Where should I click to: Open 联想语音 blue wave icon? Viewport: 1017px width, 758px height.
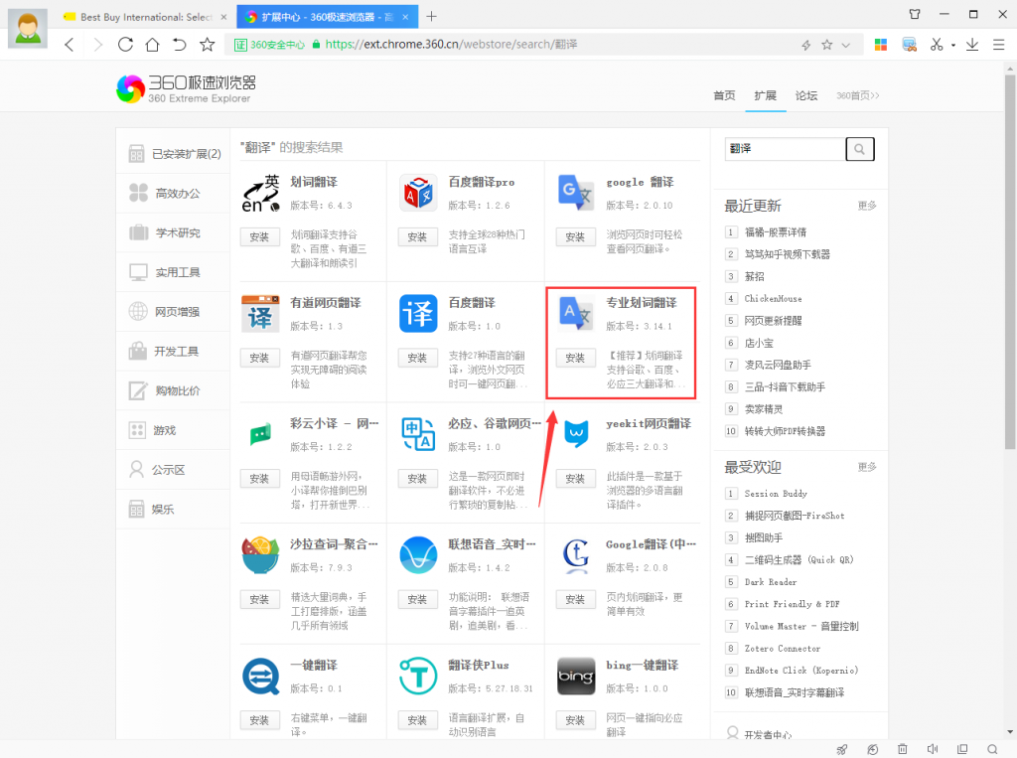418,555
